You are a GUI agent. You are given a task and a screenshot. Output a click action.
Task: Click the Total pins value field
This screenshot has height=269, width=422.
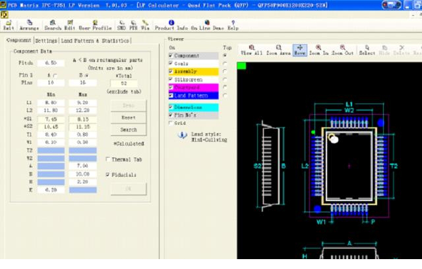coord(124,83)
